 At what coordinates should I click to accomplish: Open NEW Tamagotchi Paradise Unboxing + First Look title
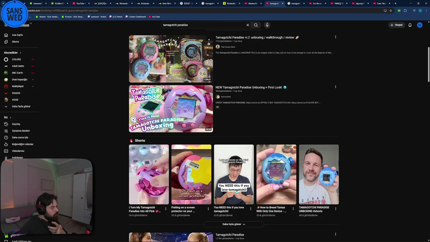[x=251, y=87]
